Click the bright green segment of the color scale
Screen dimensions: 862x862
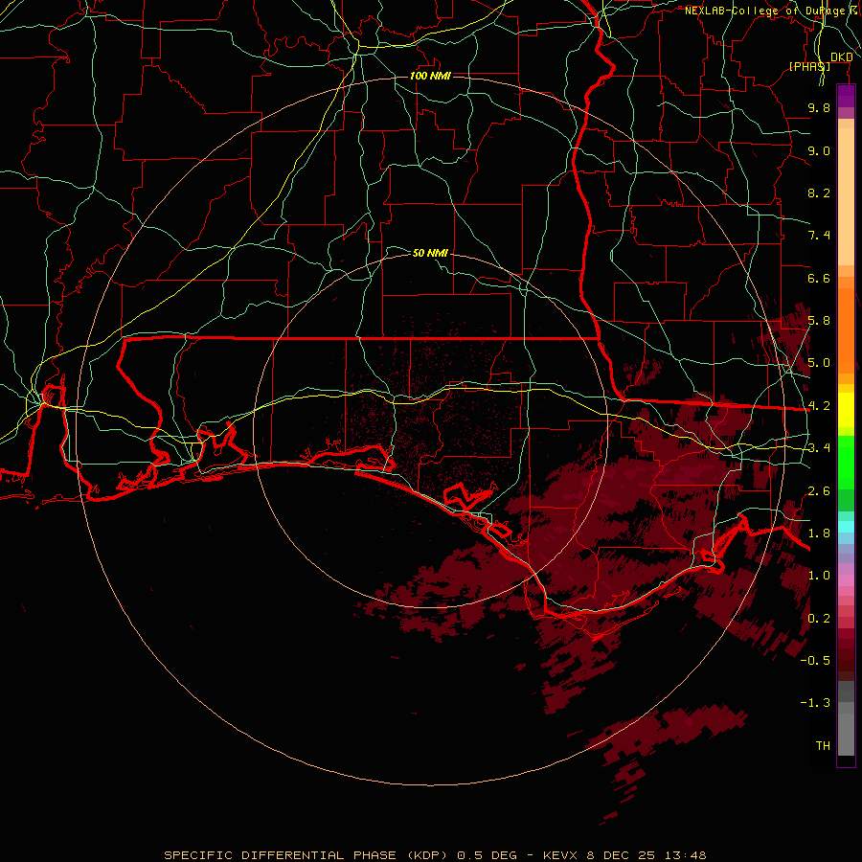[846, 462]
